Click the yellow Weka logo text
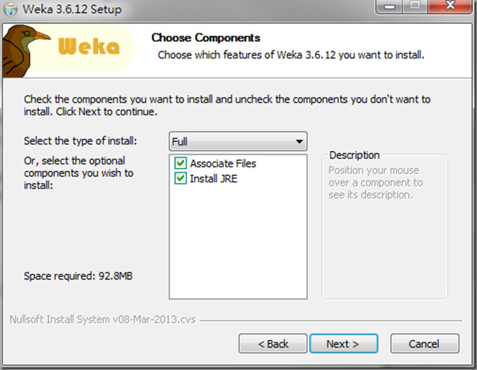This screenshot has height=370, width=477. click(89, 47)
